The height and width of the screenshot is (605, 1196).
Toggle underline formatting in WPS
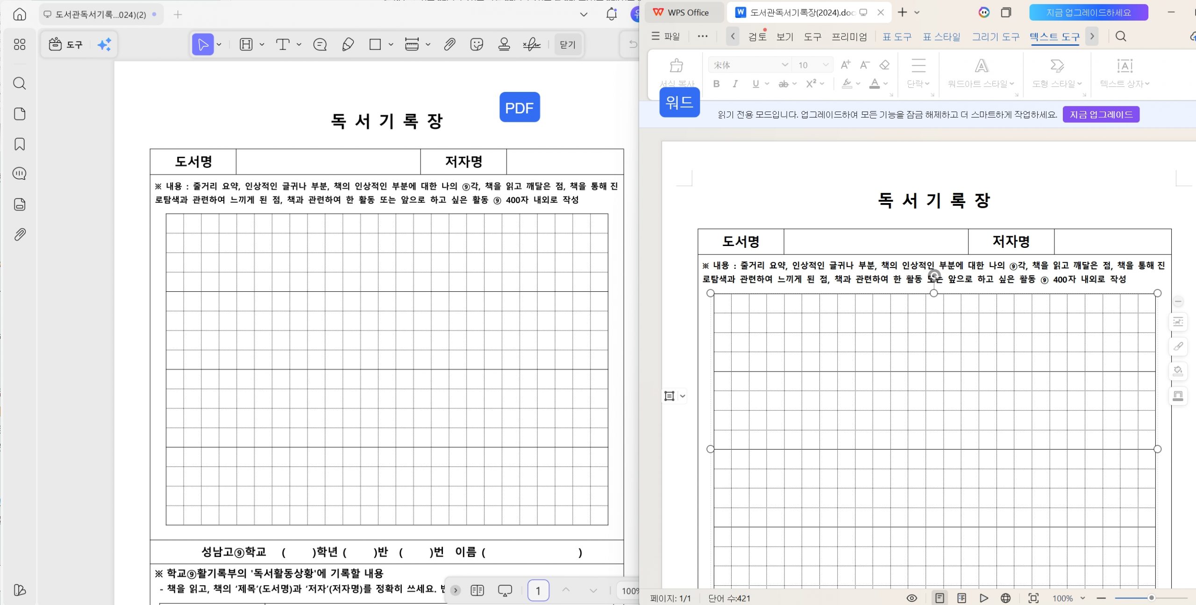(x=756, y=84)
